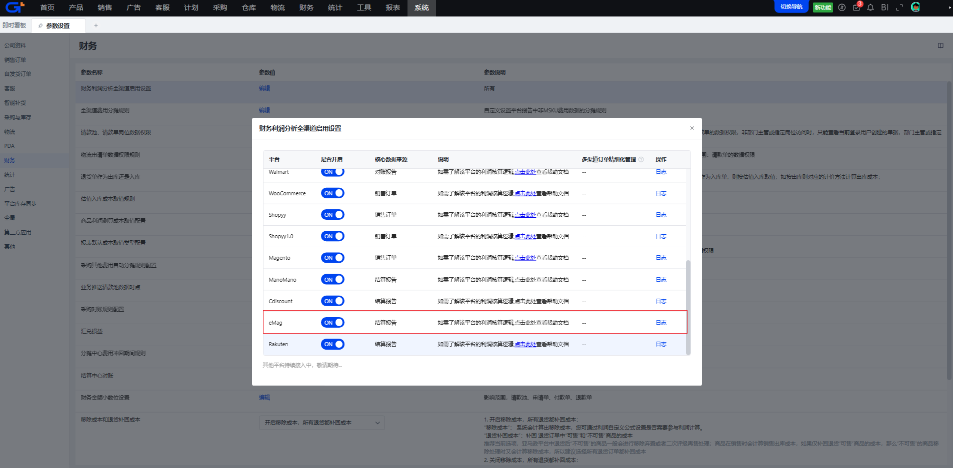Viewport: 953px width, 468px height.
Task: Select 平台库存同步 in the sidebar
Action: click(20, 204)
